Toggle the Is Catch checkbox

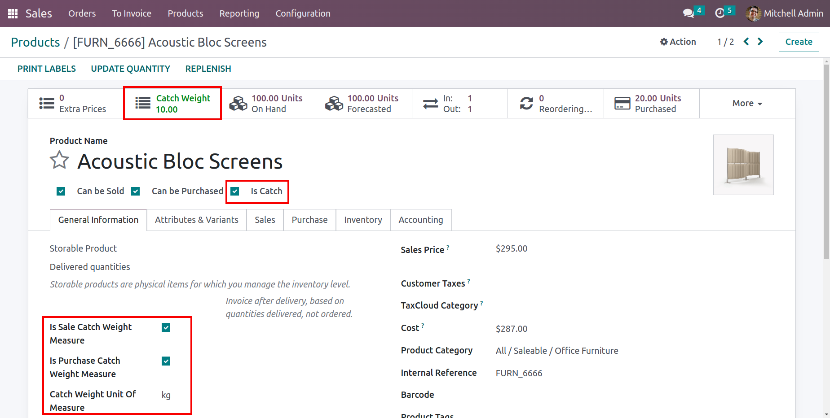235,192
